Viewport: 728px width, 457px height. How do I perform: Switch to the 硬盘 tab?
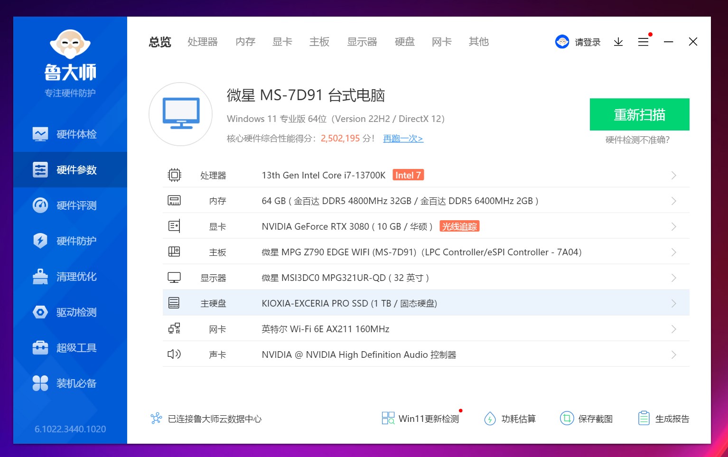tap(404, 42)
